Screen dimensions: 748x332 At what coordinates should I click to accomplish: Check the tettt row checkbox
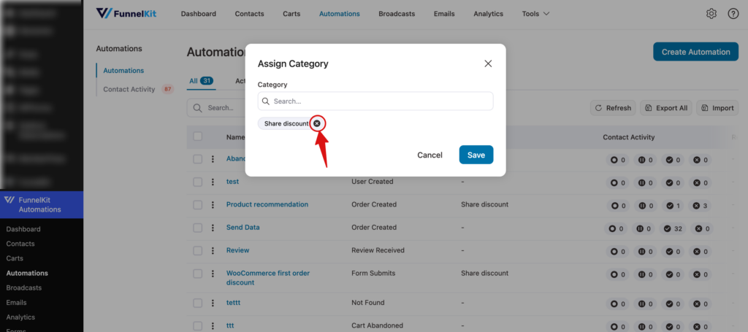pos(197,303)
